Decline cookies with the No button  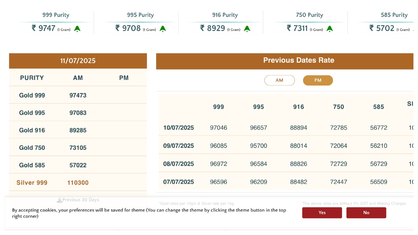click(x=366, y=212)
